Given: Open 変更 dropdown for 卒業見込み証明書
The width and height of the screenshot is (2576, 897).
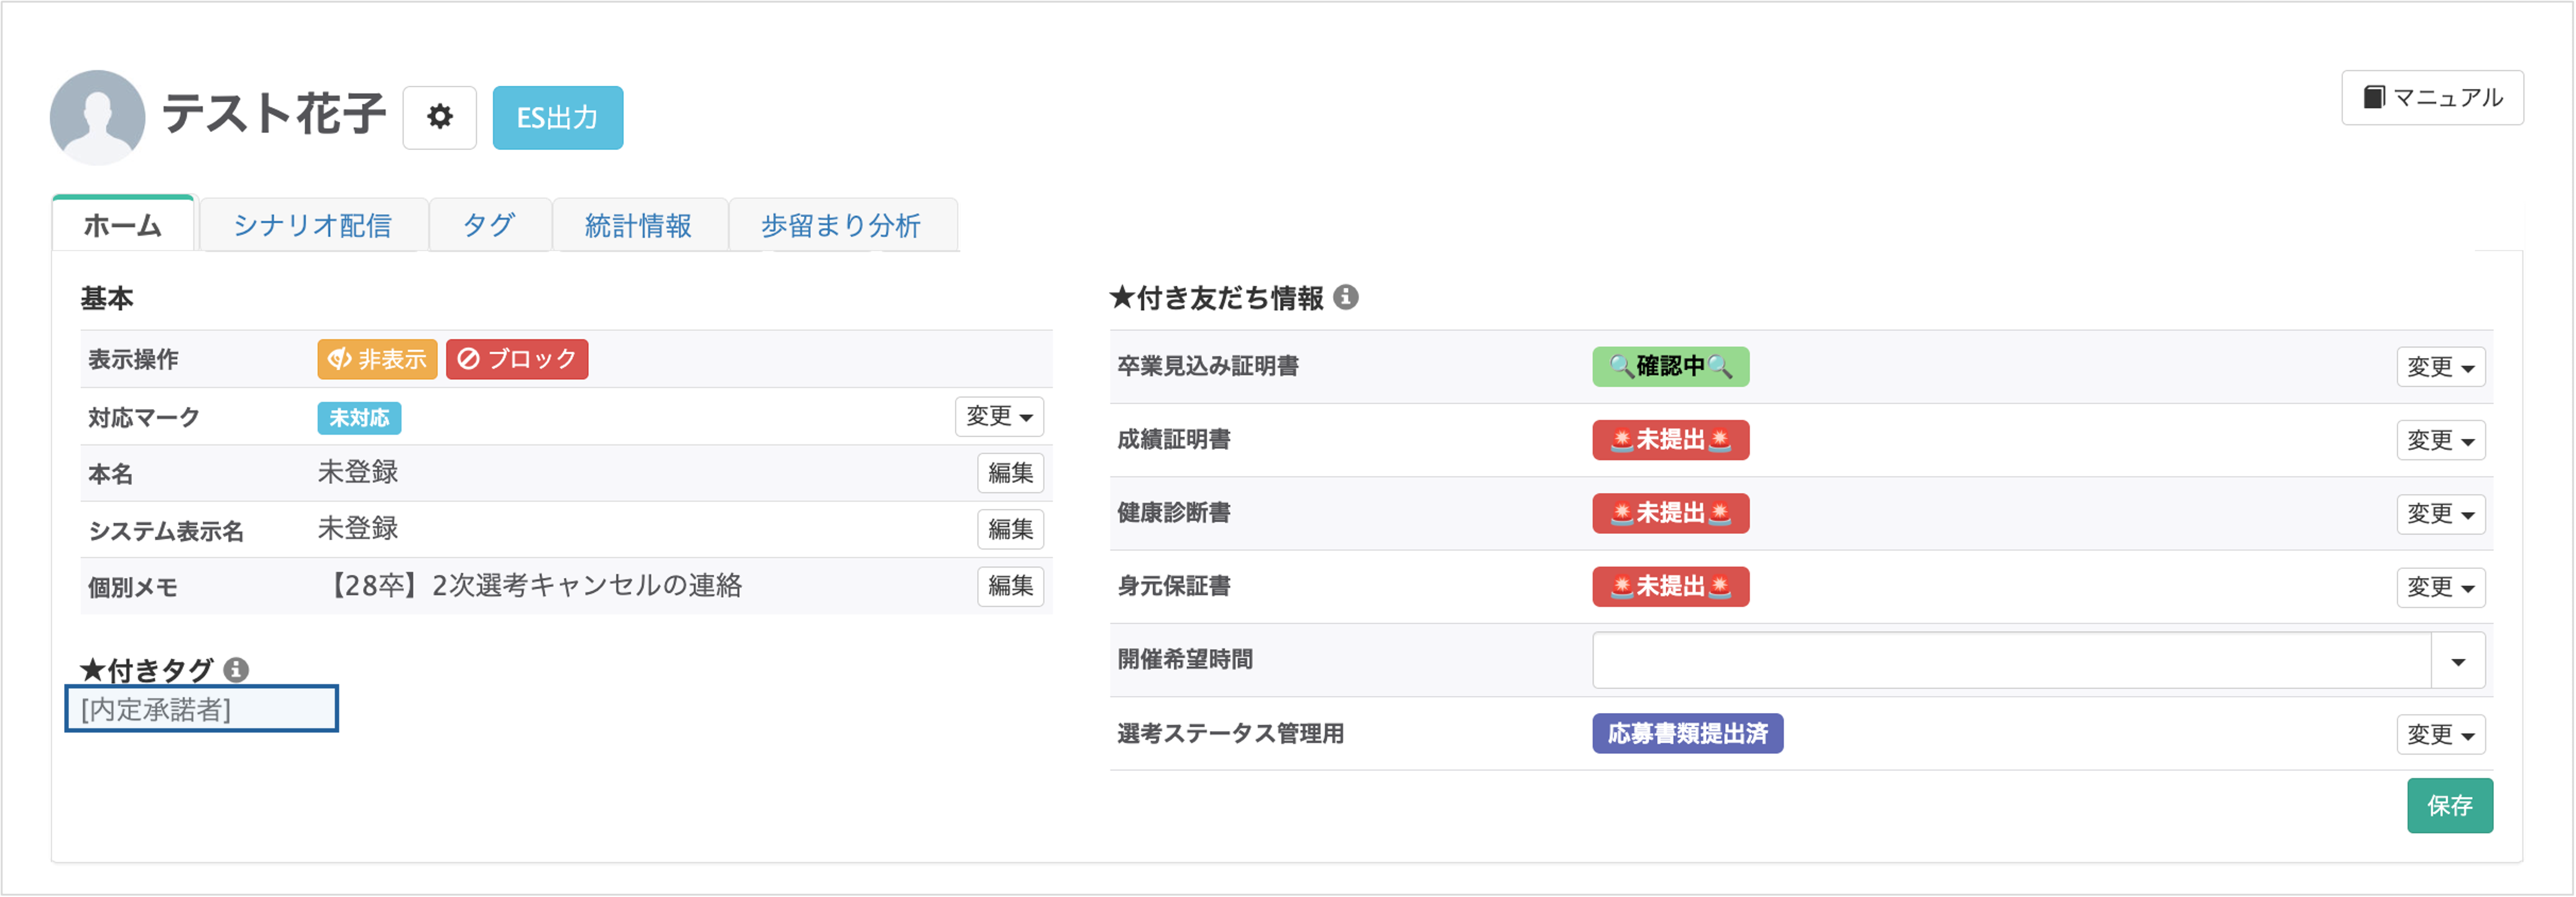Looking at the screenshot, I should 2440,367.
